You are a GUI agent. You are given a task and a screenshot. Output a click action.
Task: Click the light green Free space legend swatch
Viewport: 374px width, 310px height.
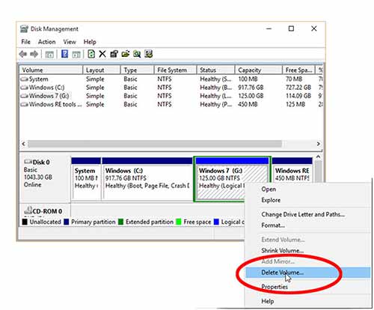(179, 222)
